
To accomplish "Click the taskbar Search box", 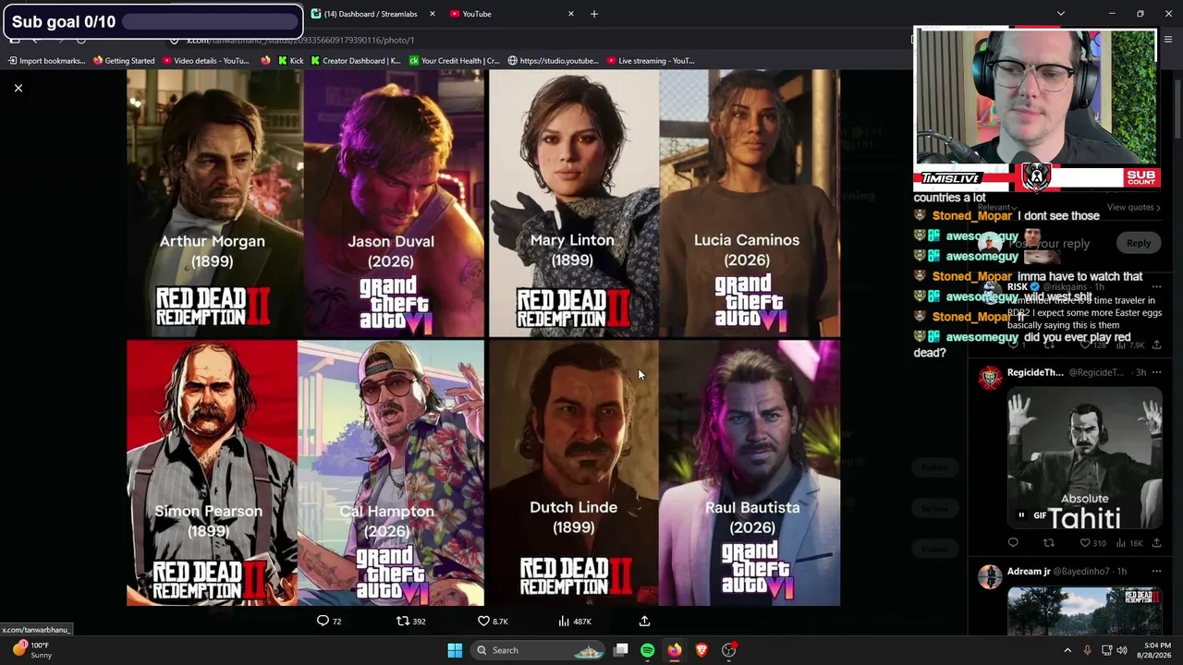I will pyautogui.click(x=539, y=650).
